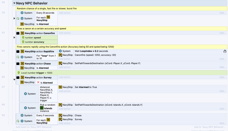Expand the Canonfire function event triangle

tap(14, 37)
